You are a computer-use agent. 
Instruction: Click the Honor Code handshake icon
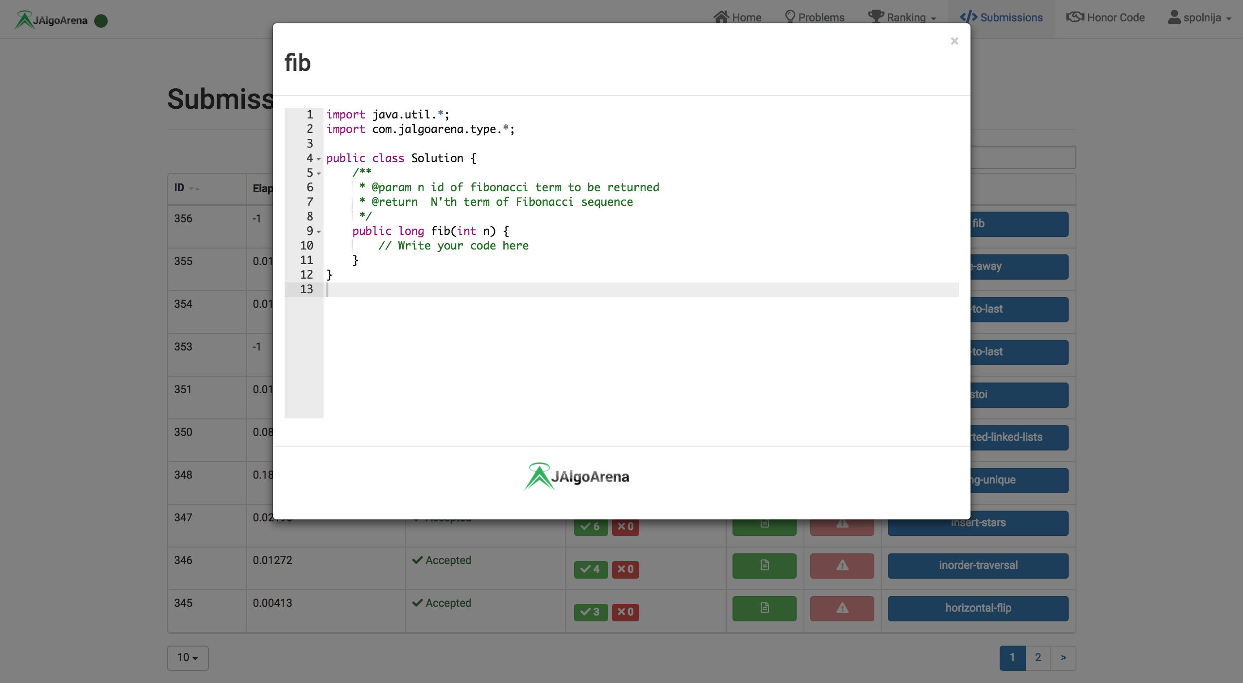point(1074,17)
